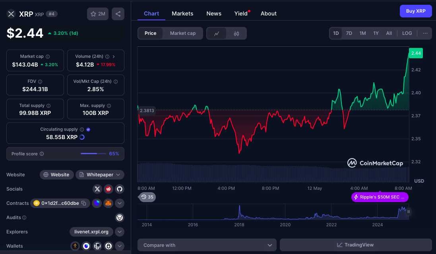Set chart range to 1D
Image resolution: width=436 pixels, height=254 pixels.
click(336, 33)
